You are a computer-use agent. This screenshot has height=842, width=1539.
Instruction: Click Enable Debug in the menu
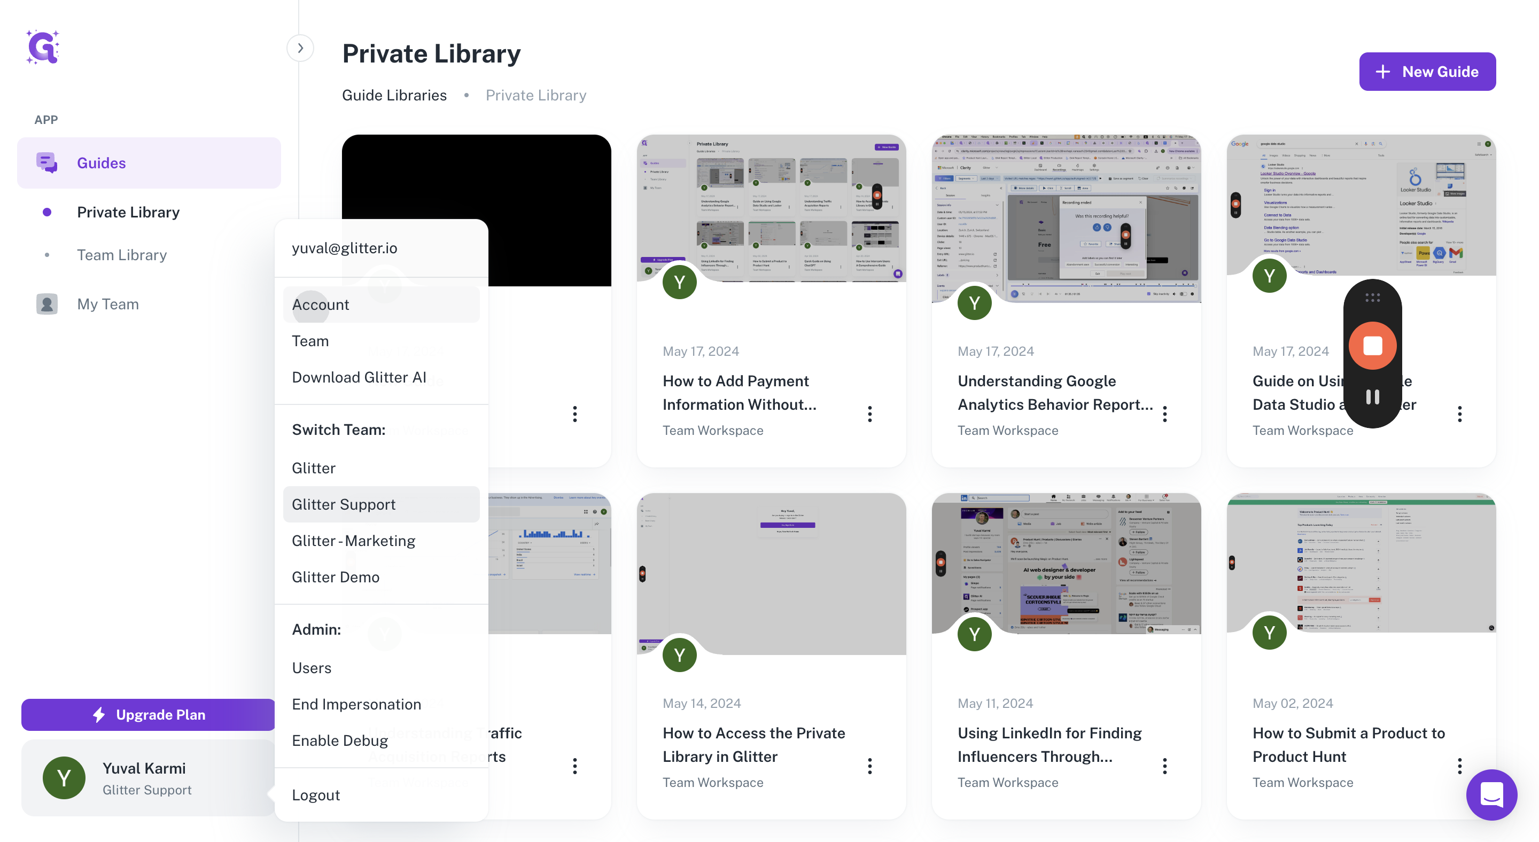[381, 741]
